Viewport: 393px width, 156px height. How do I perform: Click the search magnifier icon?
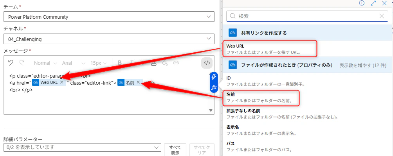[x=233, y=16]
